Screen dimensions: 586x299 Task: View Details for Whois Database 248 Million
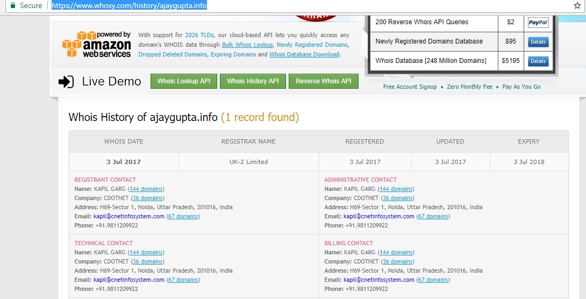tap(538, 61)
